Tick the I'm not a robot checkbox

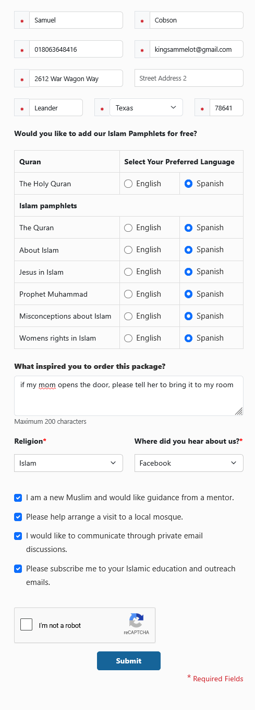point(27,625)
